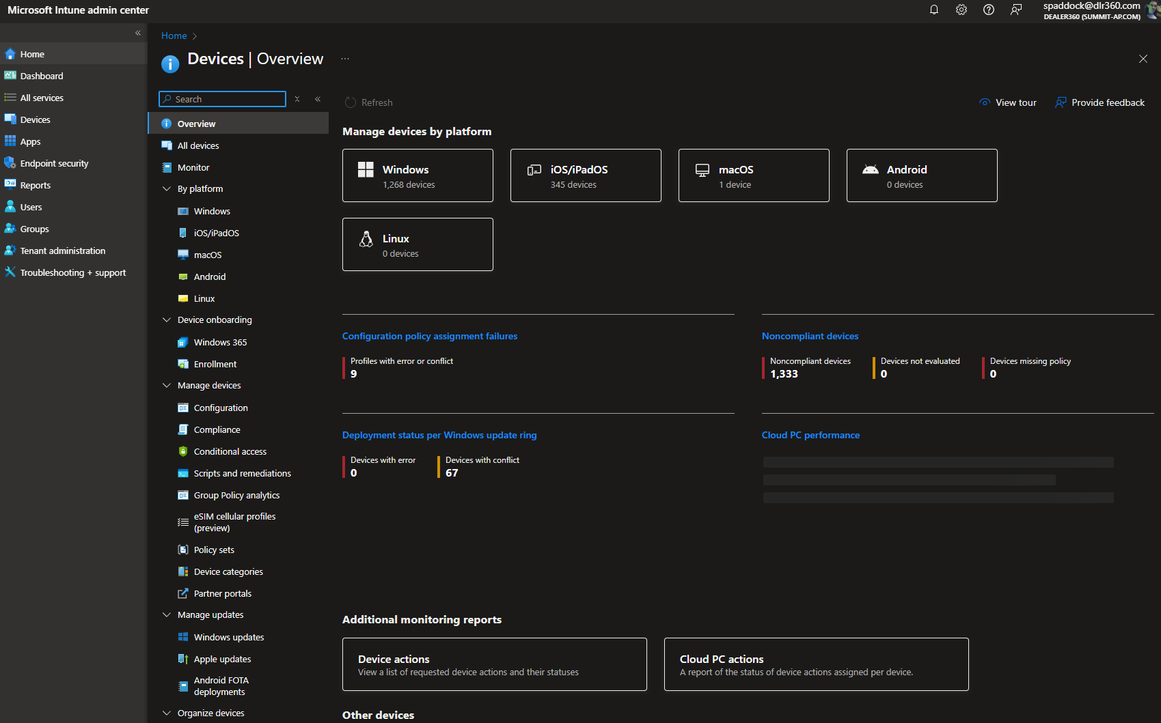Collapse the Organize devices section
The image size is (1161, 723).
(x=167, y=713)
